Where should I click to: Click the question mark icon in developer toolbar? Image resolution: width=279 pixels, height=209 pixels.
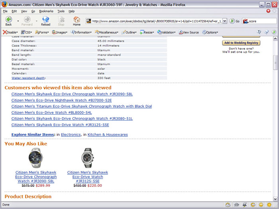tap(259, 32)
